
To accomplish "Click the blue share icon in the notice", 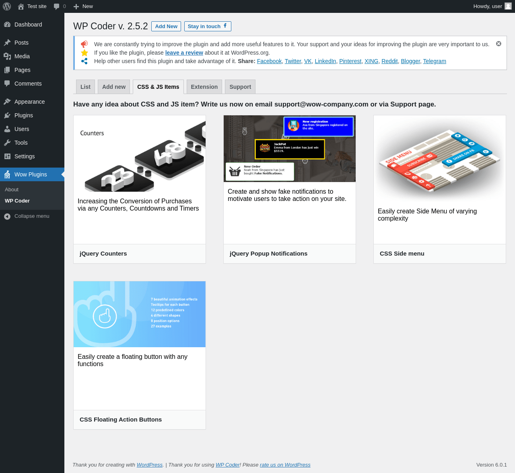I will [x=84, y=61].
